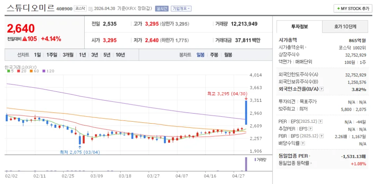Click the 거래대금 value 37,811 백만
This screenshot has width=375, height=184.
tap(247, 40)
